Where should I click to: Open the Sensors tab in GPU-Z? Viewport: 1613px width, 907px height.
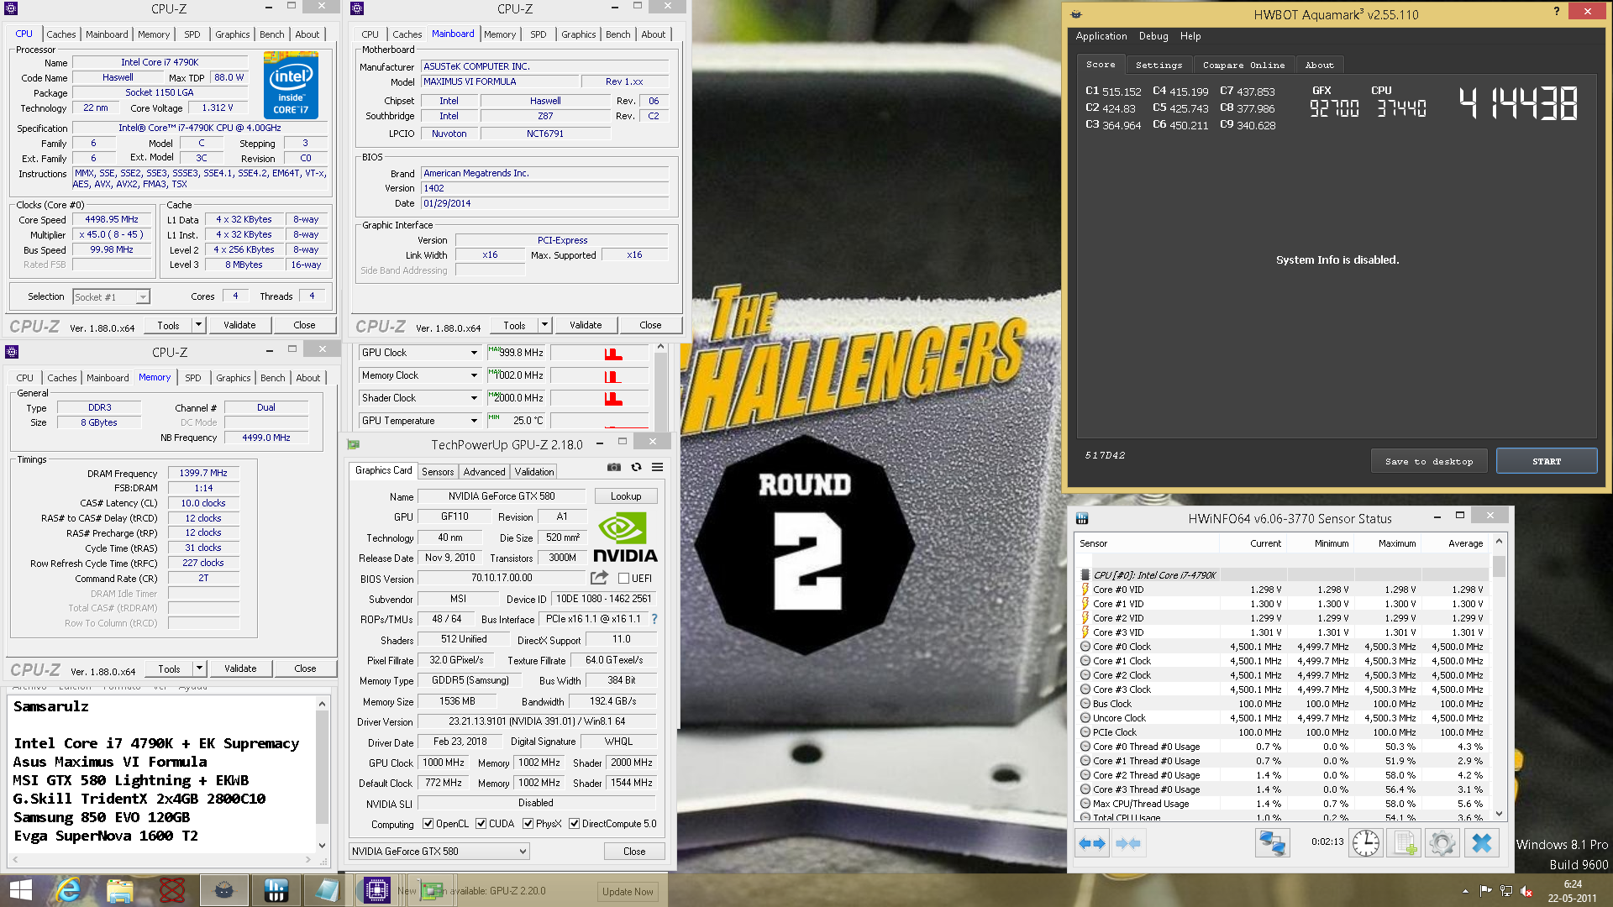438,472
